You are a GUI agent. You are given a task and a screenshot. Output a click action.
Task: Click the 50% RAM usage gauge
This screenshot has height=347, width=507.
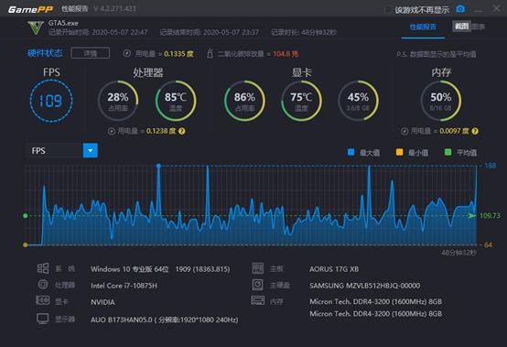pyautogui.click(x=441, y=101)
